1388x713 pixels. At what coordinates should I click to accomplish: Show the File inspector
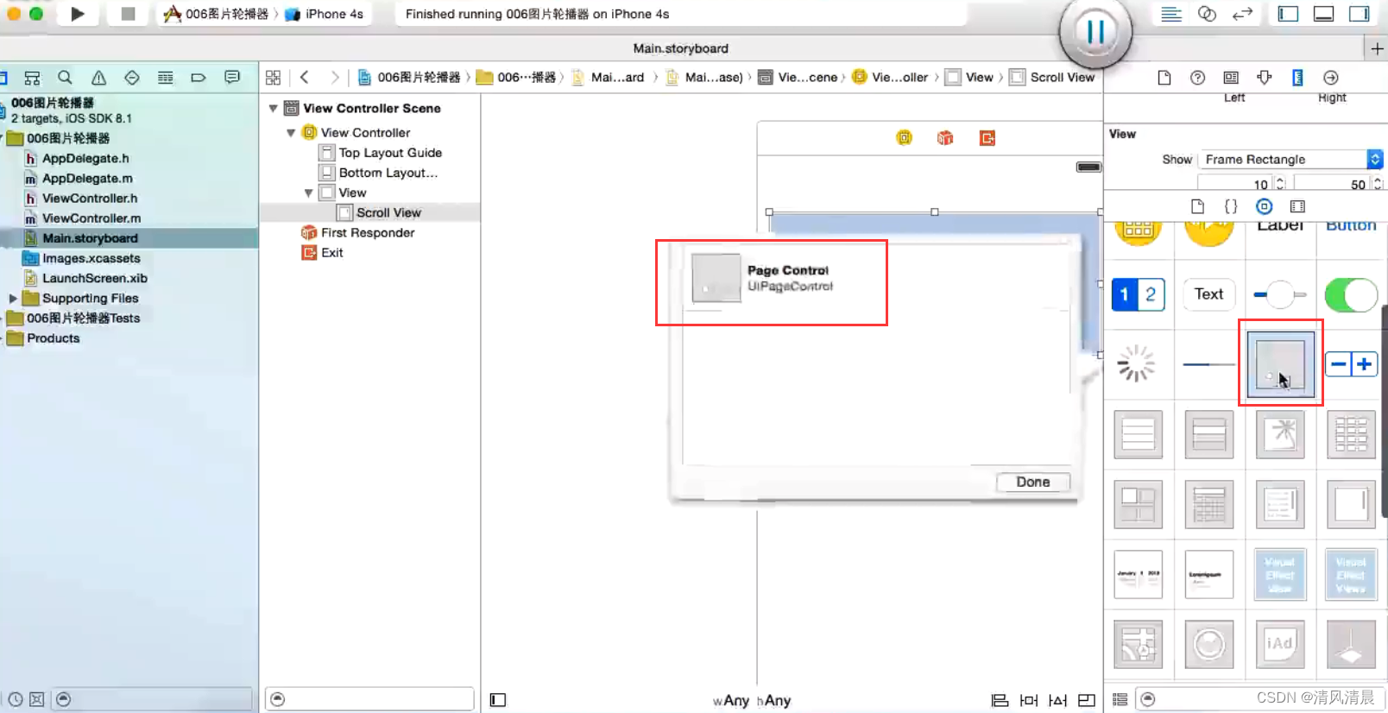point(1164,78)
